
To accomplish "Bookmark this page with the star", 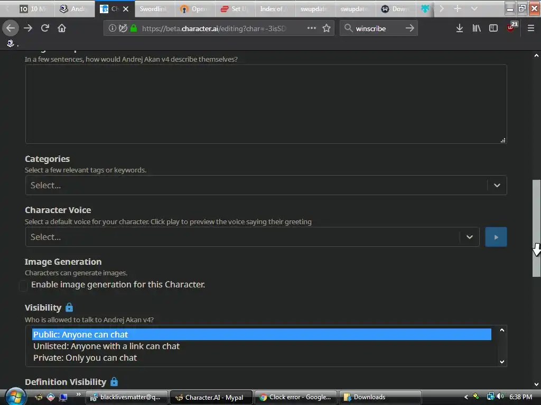I will pyautogui.click(x=327, y=28).
